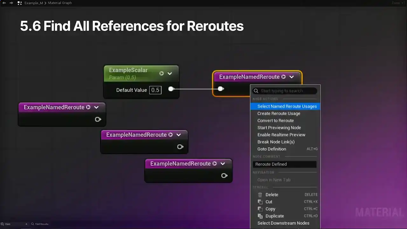This screenshot has height=229, width=407.
Task: Click Example_M breadcrumb link
Action: [33, 3]
